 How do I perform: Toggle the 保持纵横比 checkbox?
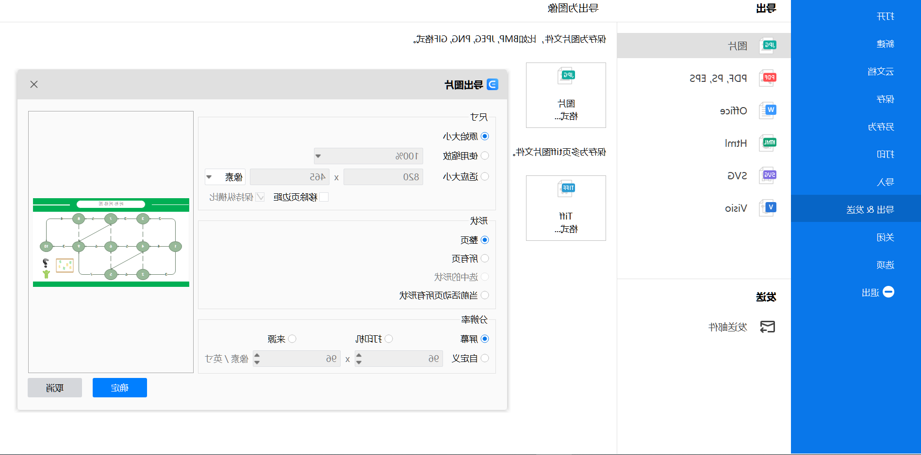point(261,197)
